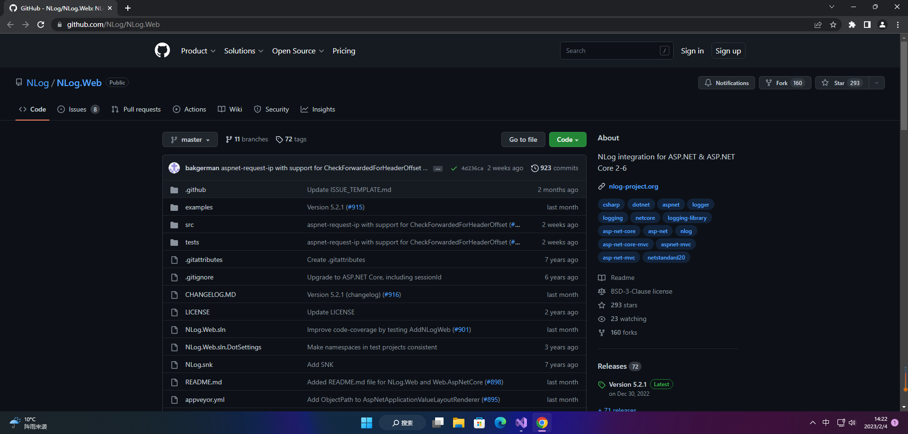Select the bakgerman author avatar

click(174, 168)
